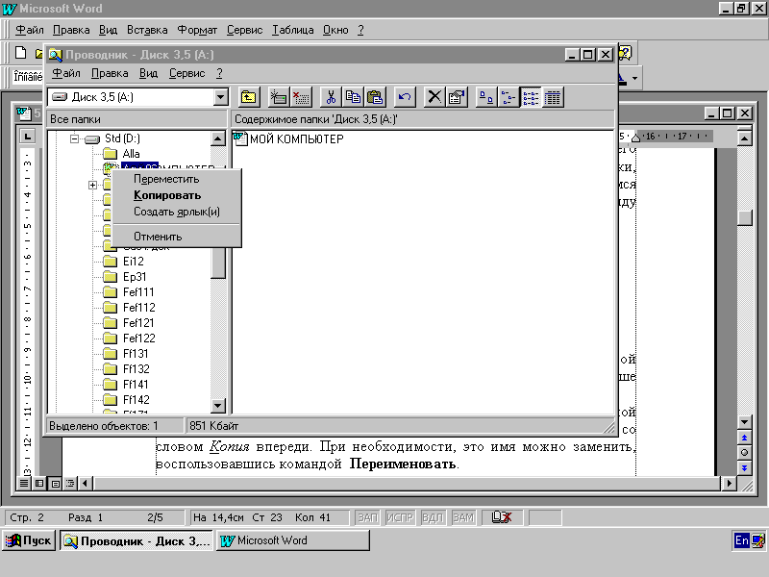Viewport: 769px width, 577px height.
Task: Choose Создать ярлык(и) in the context menu
Action: coord(177,212)
